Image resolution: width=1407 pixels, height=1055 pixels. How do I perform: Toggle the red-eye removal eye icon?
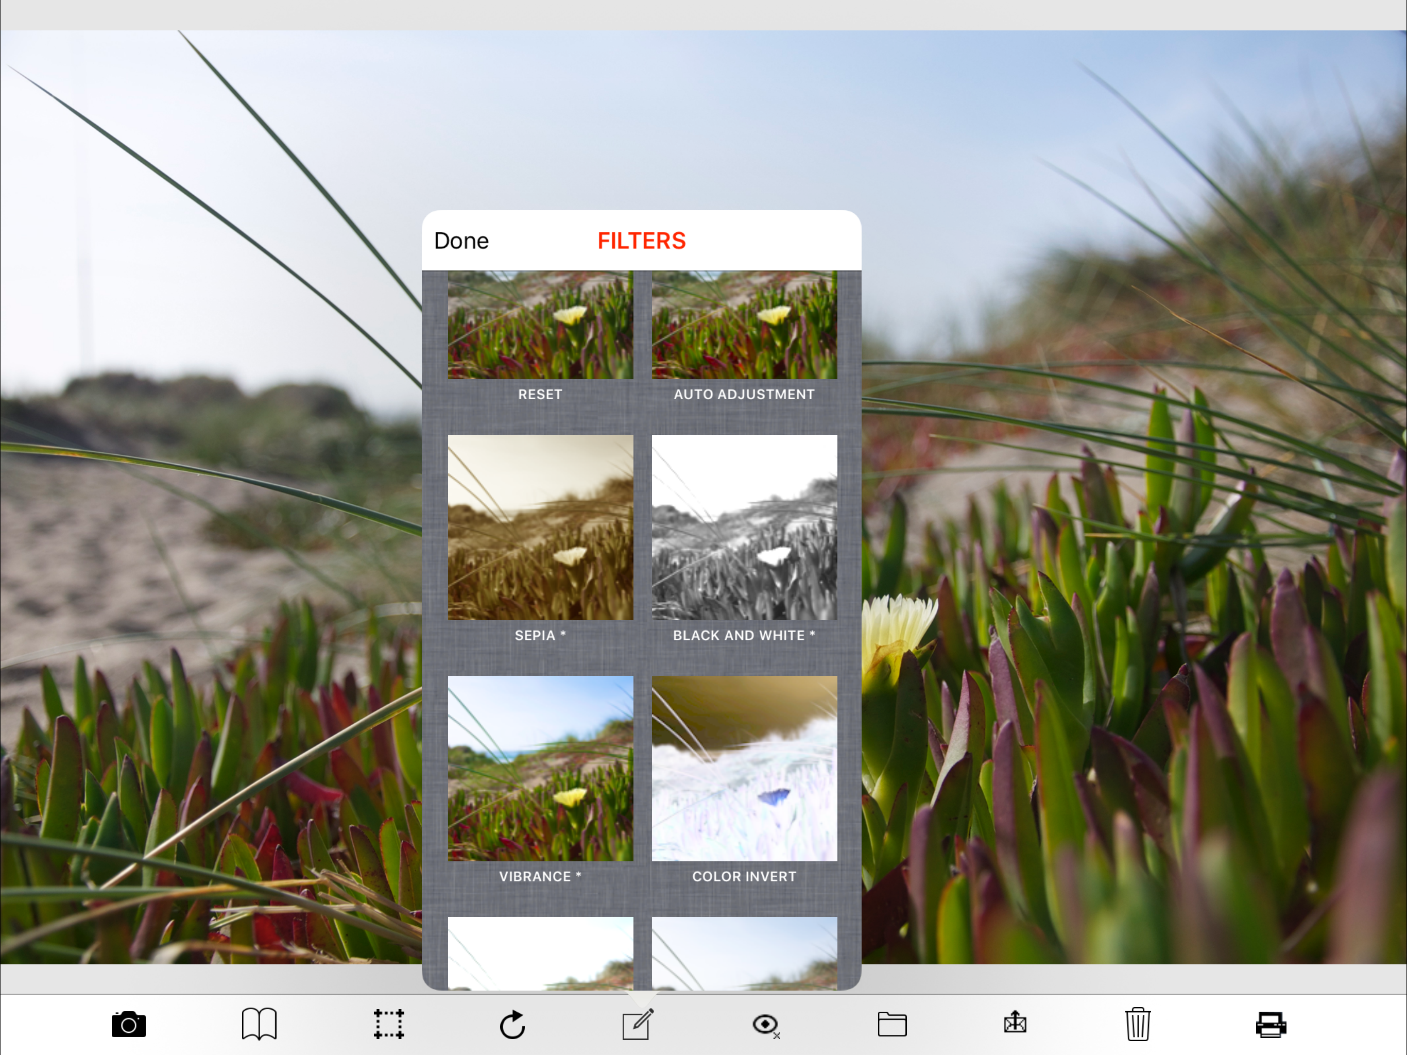pyautogui.click(x=765, y=1025)
